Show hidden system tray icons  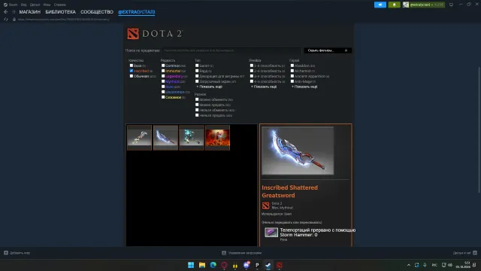tap(409, 265)
